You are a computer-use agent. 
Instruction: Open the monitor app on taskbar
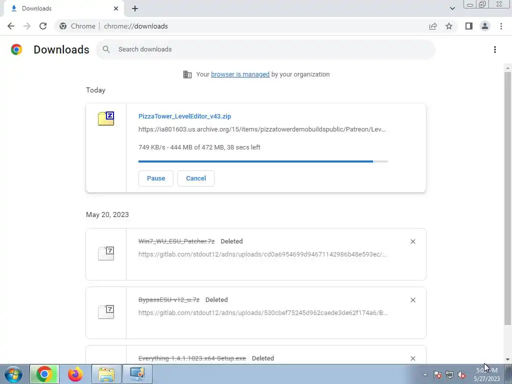pyautogui.click(x=137, y=374)
